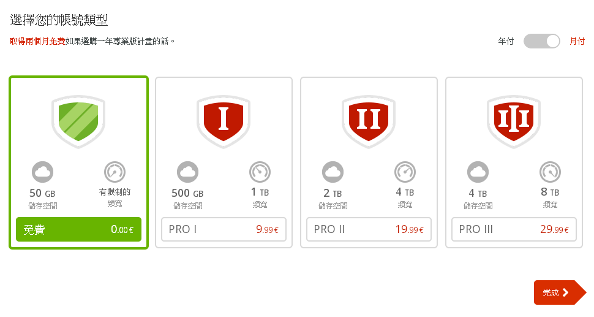Click the PRO I red shield icon
Screen dimensions: 594x317
point(224,122)
